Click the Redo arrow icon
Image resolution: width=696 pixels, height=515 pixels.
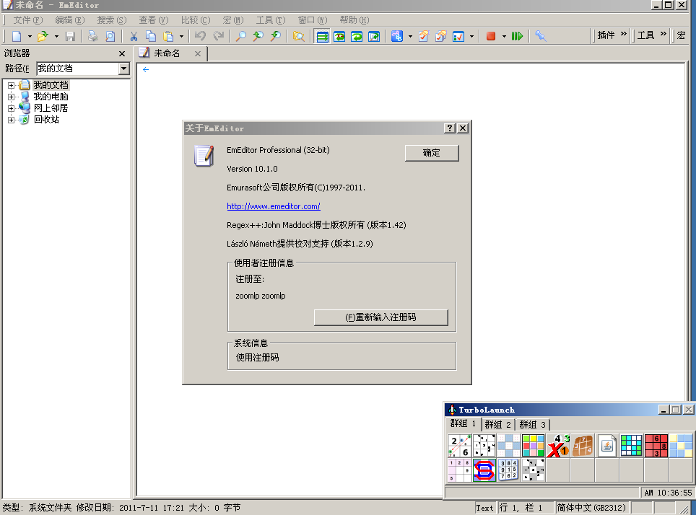[x=218, y=36]
